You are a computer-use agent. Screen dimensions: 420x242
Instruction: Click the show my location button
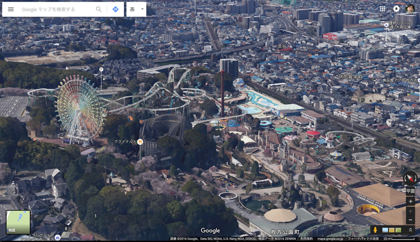pyautogui.click(x=411, y=202)
